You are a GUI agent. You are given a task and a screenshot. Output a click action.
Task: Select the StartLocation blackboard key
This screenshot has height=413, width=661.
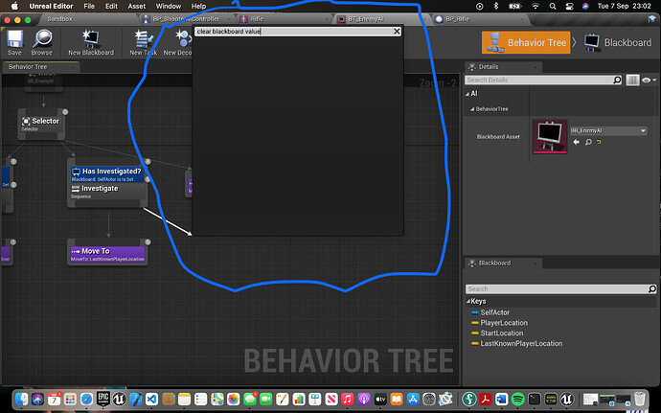click(502, 333)
